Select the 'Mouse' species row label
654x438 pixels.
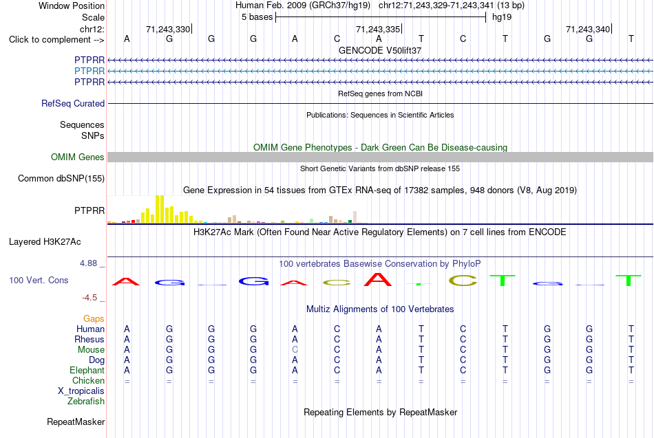pyautogui.click(x=91, y=350)
